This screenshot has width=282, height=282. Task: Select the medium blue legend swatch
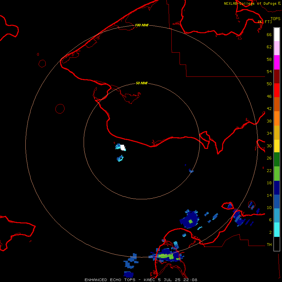coord(277,201)
